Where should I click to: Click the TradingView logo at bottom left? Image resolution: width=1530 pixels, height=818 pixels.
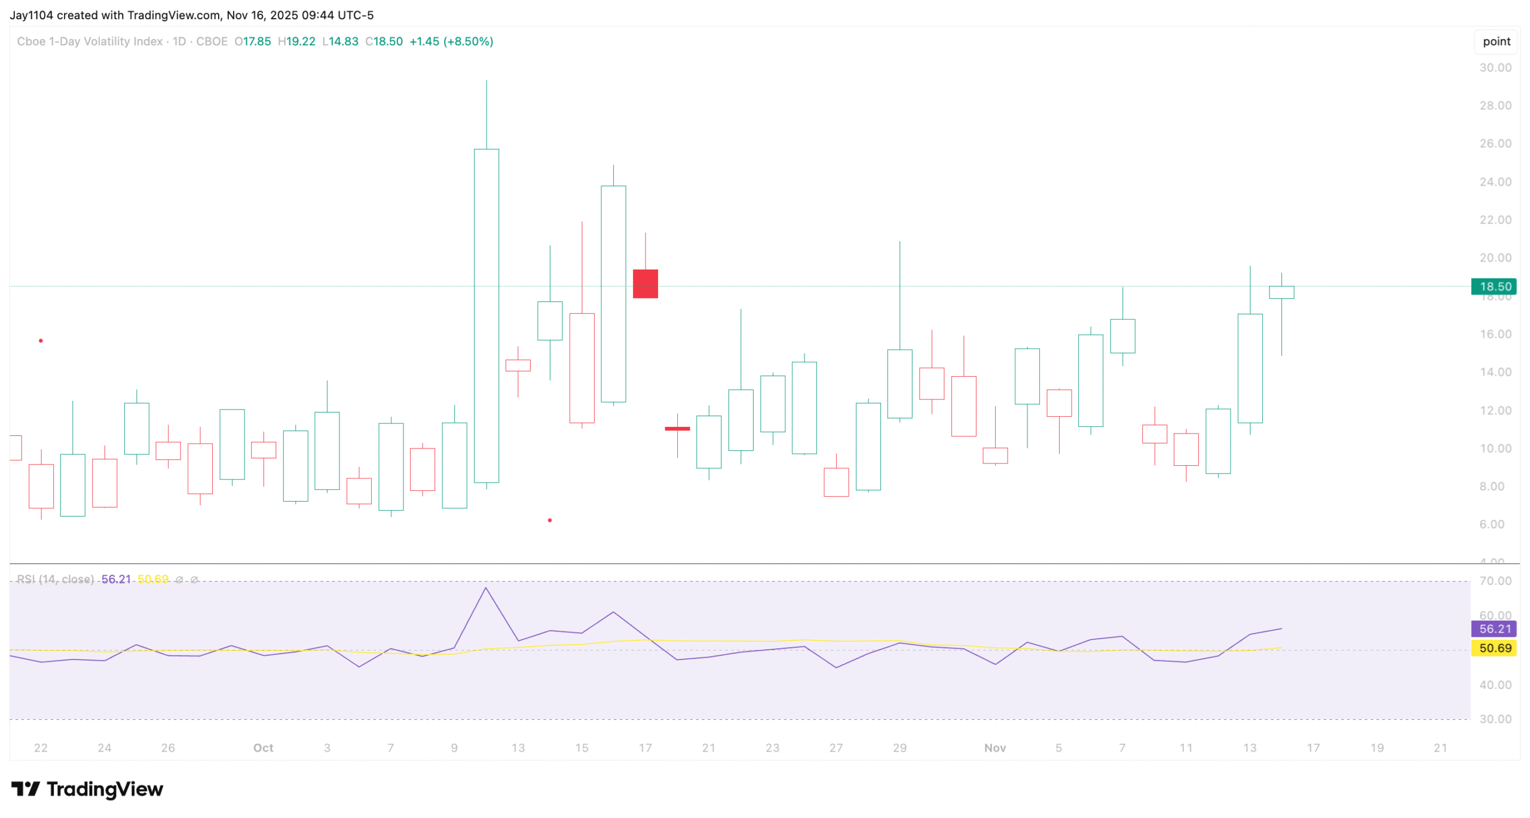click(x=87, y=788)
